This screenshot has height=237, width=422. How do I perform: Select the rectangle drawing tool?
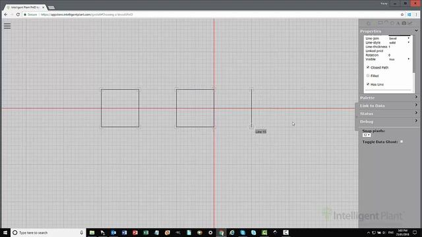380,23
